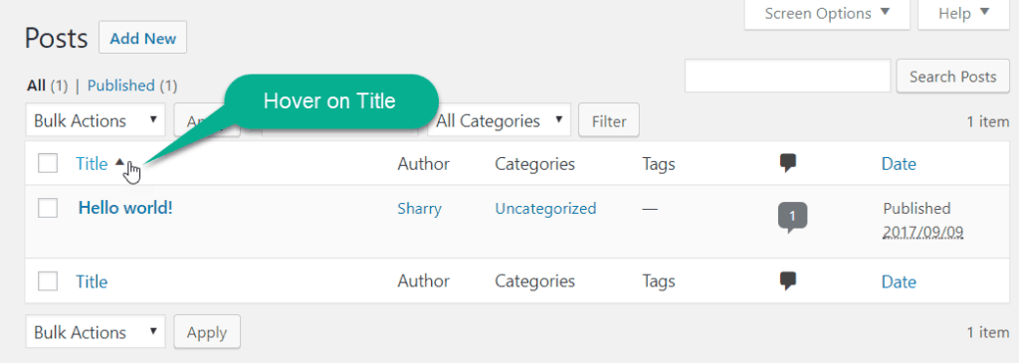Click the bottom Apply button
Viewport: 1019px width, 363px height.
click(207, 332)
